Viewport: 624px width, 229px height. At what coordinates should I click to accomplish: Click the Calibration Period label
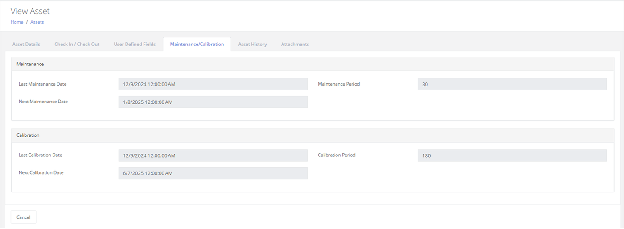(337, 155)
